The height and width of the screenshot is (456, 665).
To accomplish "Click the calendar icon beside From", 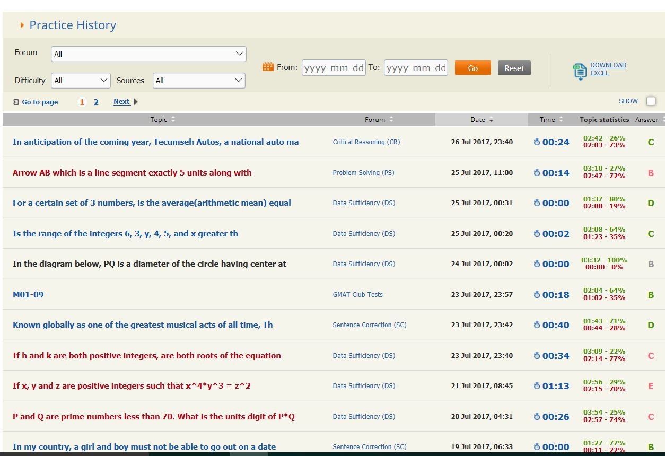I will point(268,67).
